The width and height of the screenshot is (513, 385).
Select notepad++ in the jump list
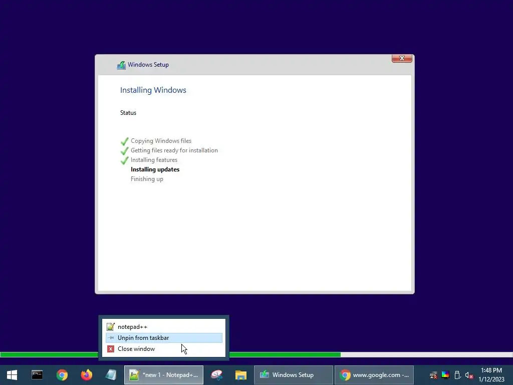tap(164, 327)
